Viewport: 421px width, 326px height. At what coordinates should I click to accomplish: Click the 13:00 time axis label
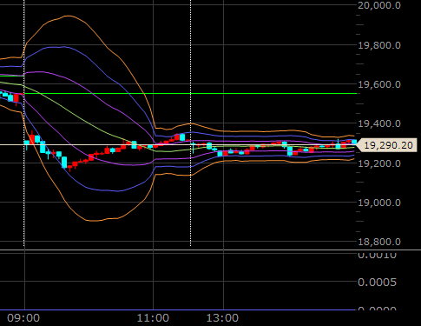click(222, 318)
